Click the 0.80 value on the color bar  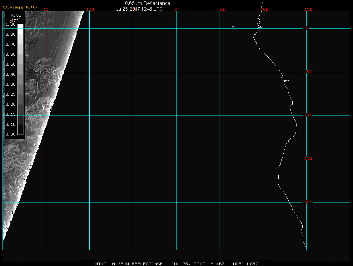11,34
